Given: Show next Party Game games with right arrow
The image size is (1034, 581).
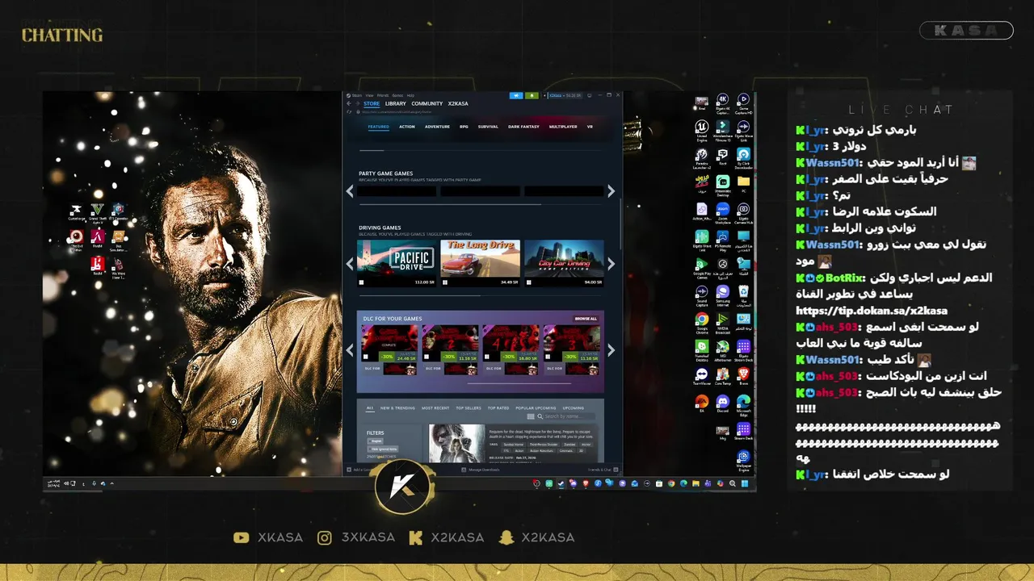Looking at the screenshot, I should tap(611, 191).
